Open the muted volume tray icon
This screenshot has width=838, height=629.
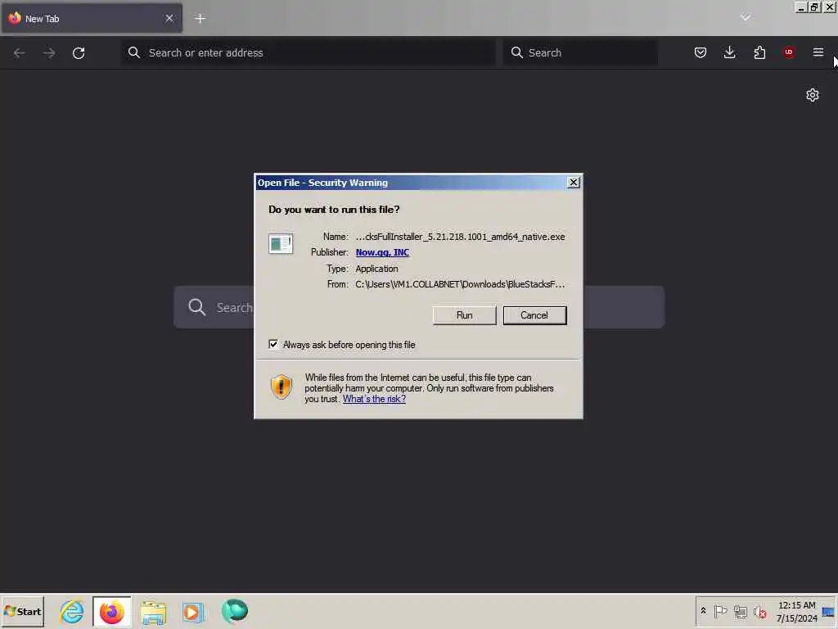759,611
